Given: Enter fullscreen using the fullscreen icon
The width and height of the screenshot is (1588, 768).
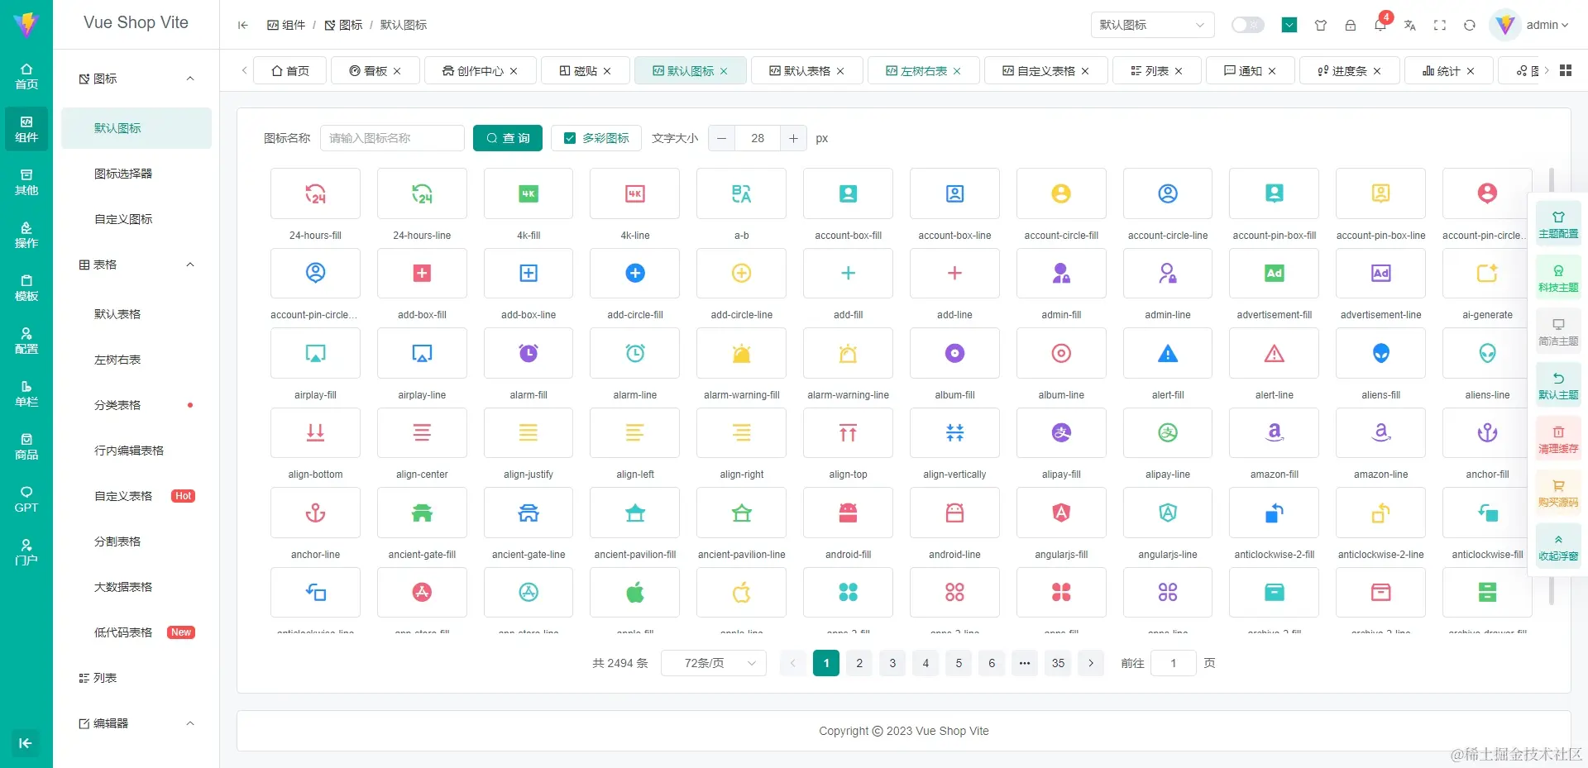Looking at the screenshot, I should point(1440,26).
